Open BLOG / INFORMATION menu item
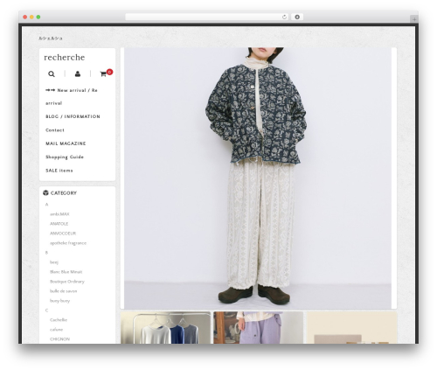The width and height of the screenshot is (437, 370). pos(73,116)
